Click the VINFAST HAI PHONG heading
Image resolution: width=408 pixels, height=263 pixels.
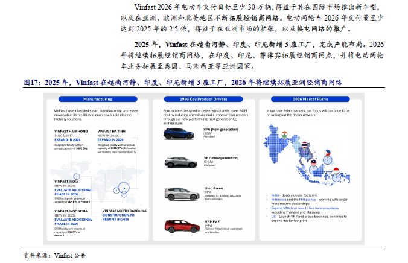coord(71,131)
